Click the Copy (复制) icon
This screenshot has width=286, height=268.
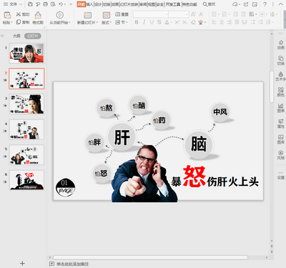(x=19, y=22)
